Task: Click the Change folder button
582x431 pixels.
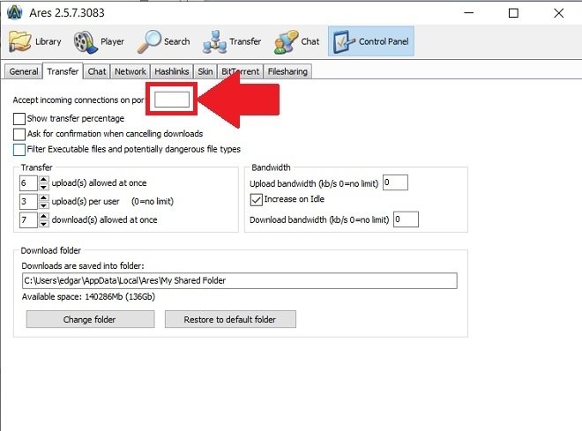Action: 90,319
